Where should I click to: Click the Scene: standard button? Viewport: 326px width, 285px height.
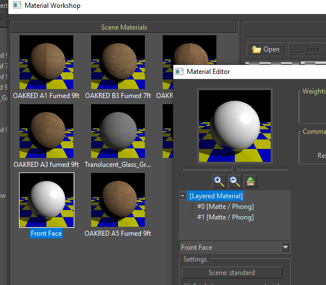pos(232,273)
